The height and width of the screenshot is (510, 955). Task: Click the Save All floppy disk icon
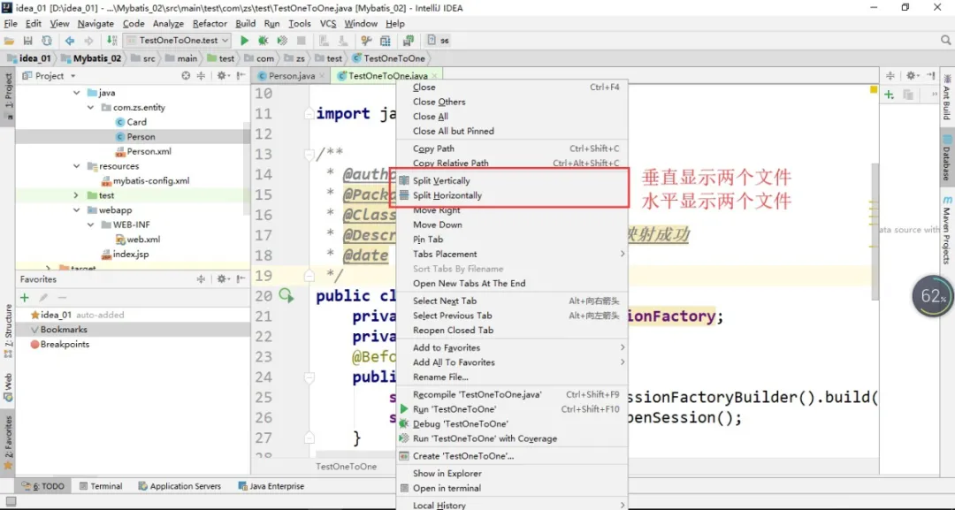tap(27, 41)
